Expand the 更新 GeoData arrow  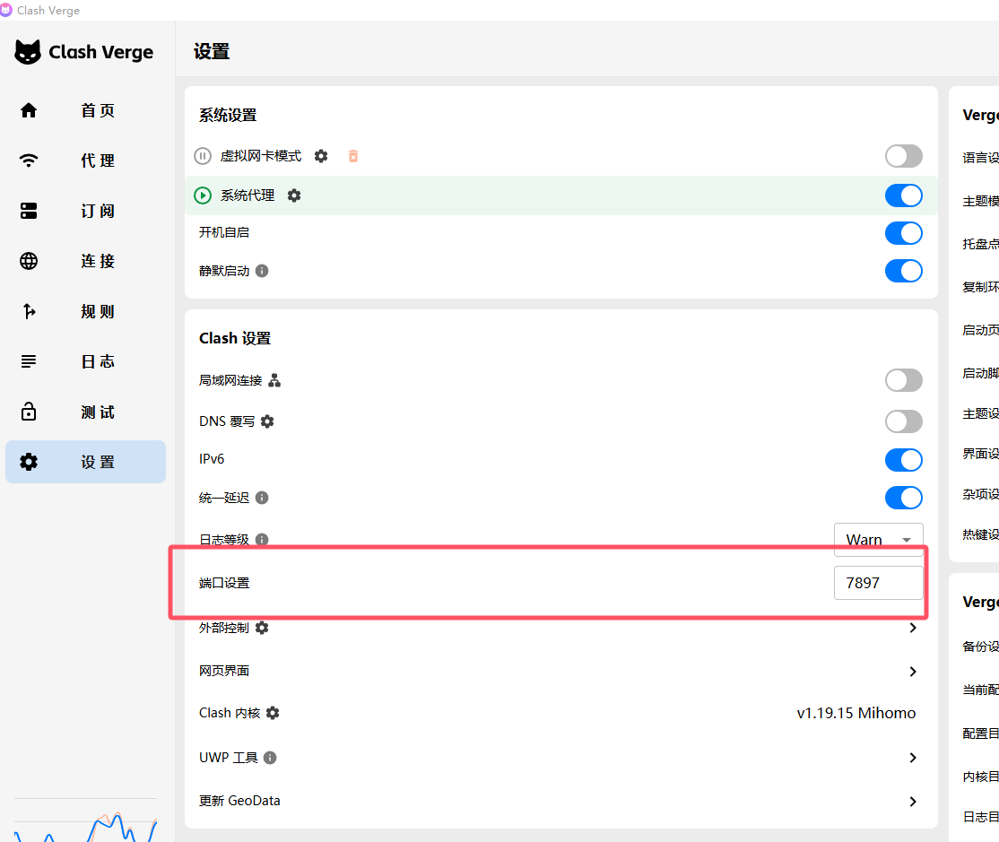click(913, 802)
